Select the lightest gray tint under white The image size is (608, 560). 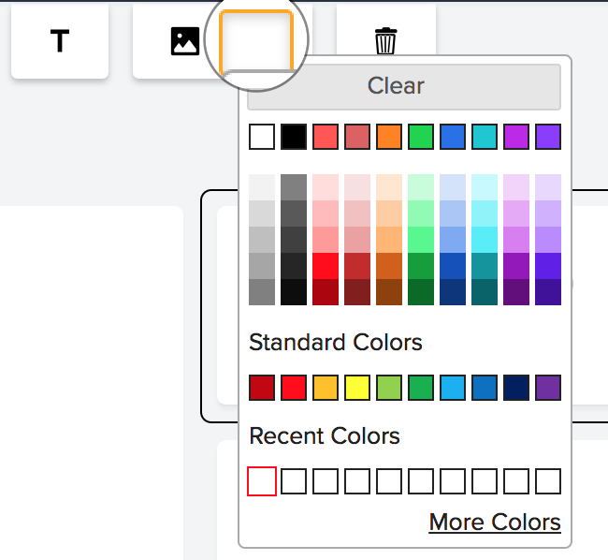pos(262,187)
